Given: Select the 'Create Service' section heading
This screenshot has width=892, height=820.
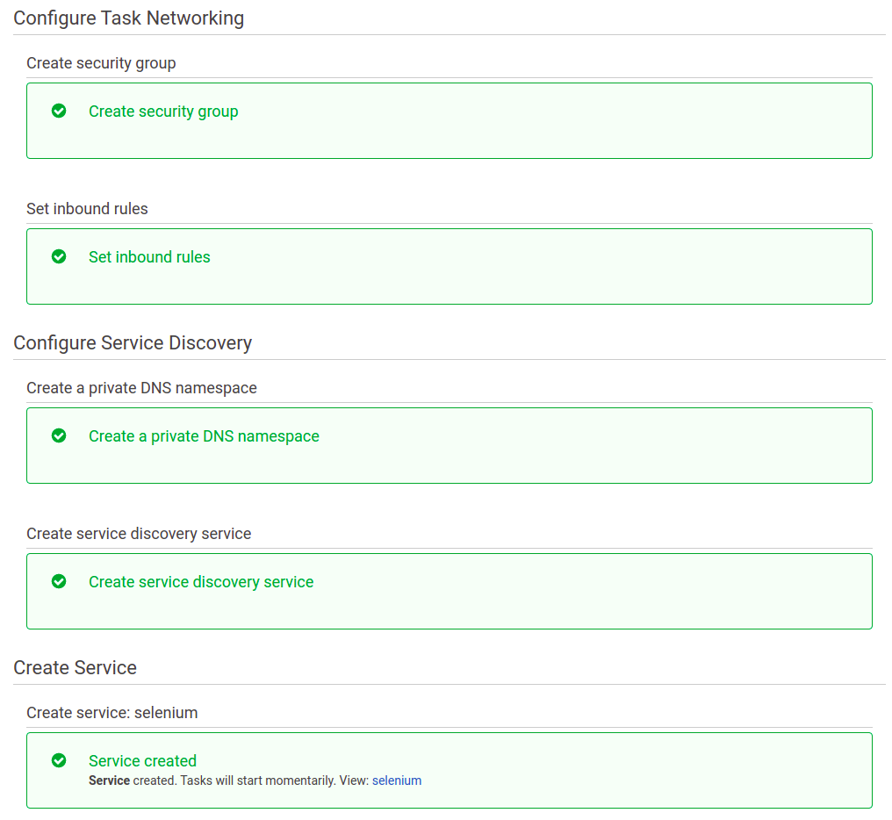Looking at the screenshot, I should 75,668.
